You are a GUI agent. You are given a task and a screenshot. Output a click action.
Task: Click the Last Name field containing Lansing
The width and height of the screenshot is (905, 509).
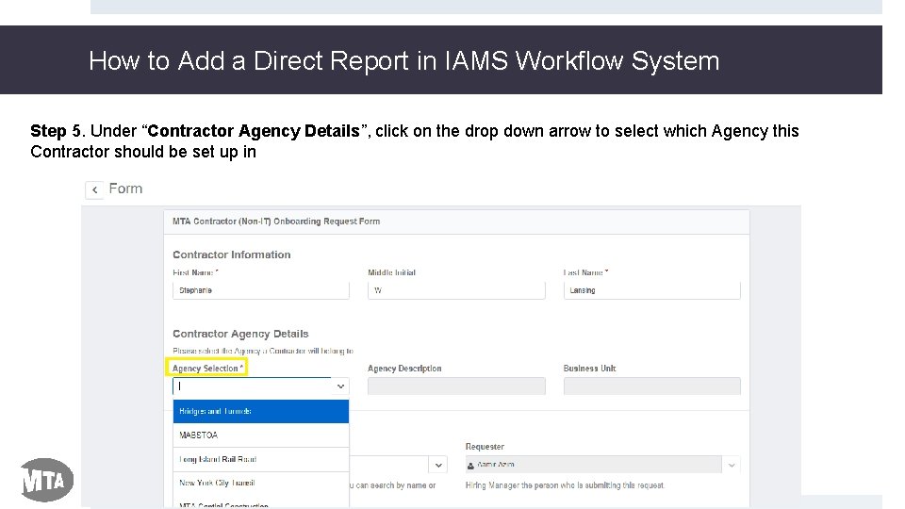651,290
